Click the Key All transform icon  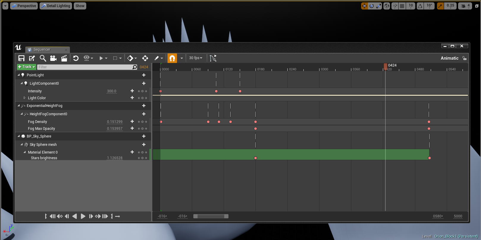click(145, 58)
